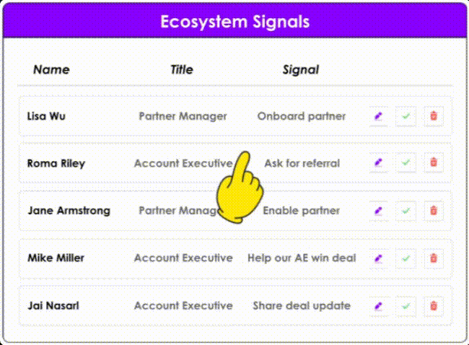Complete Jai Nasarl's deal update signal

(406, 305)
